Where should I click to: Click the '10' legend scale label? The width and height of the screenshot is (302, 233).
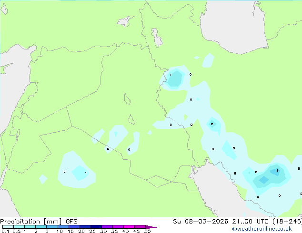coord(60,231)
